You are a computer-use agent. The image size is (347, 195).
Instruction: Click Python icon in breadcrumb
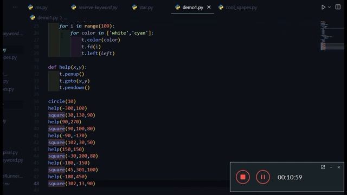pos(33,17)
